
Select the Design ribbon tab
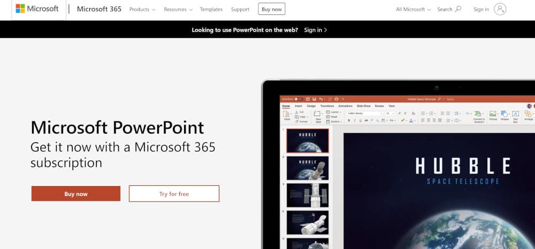(x=311, y=106)
